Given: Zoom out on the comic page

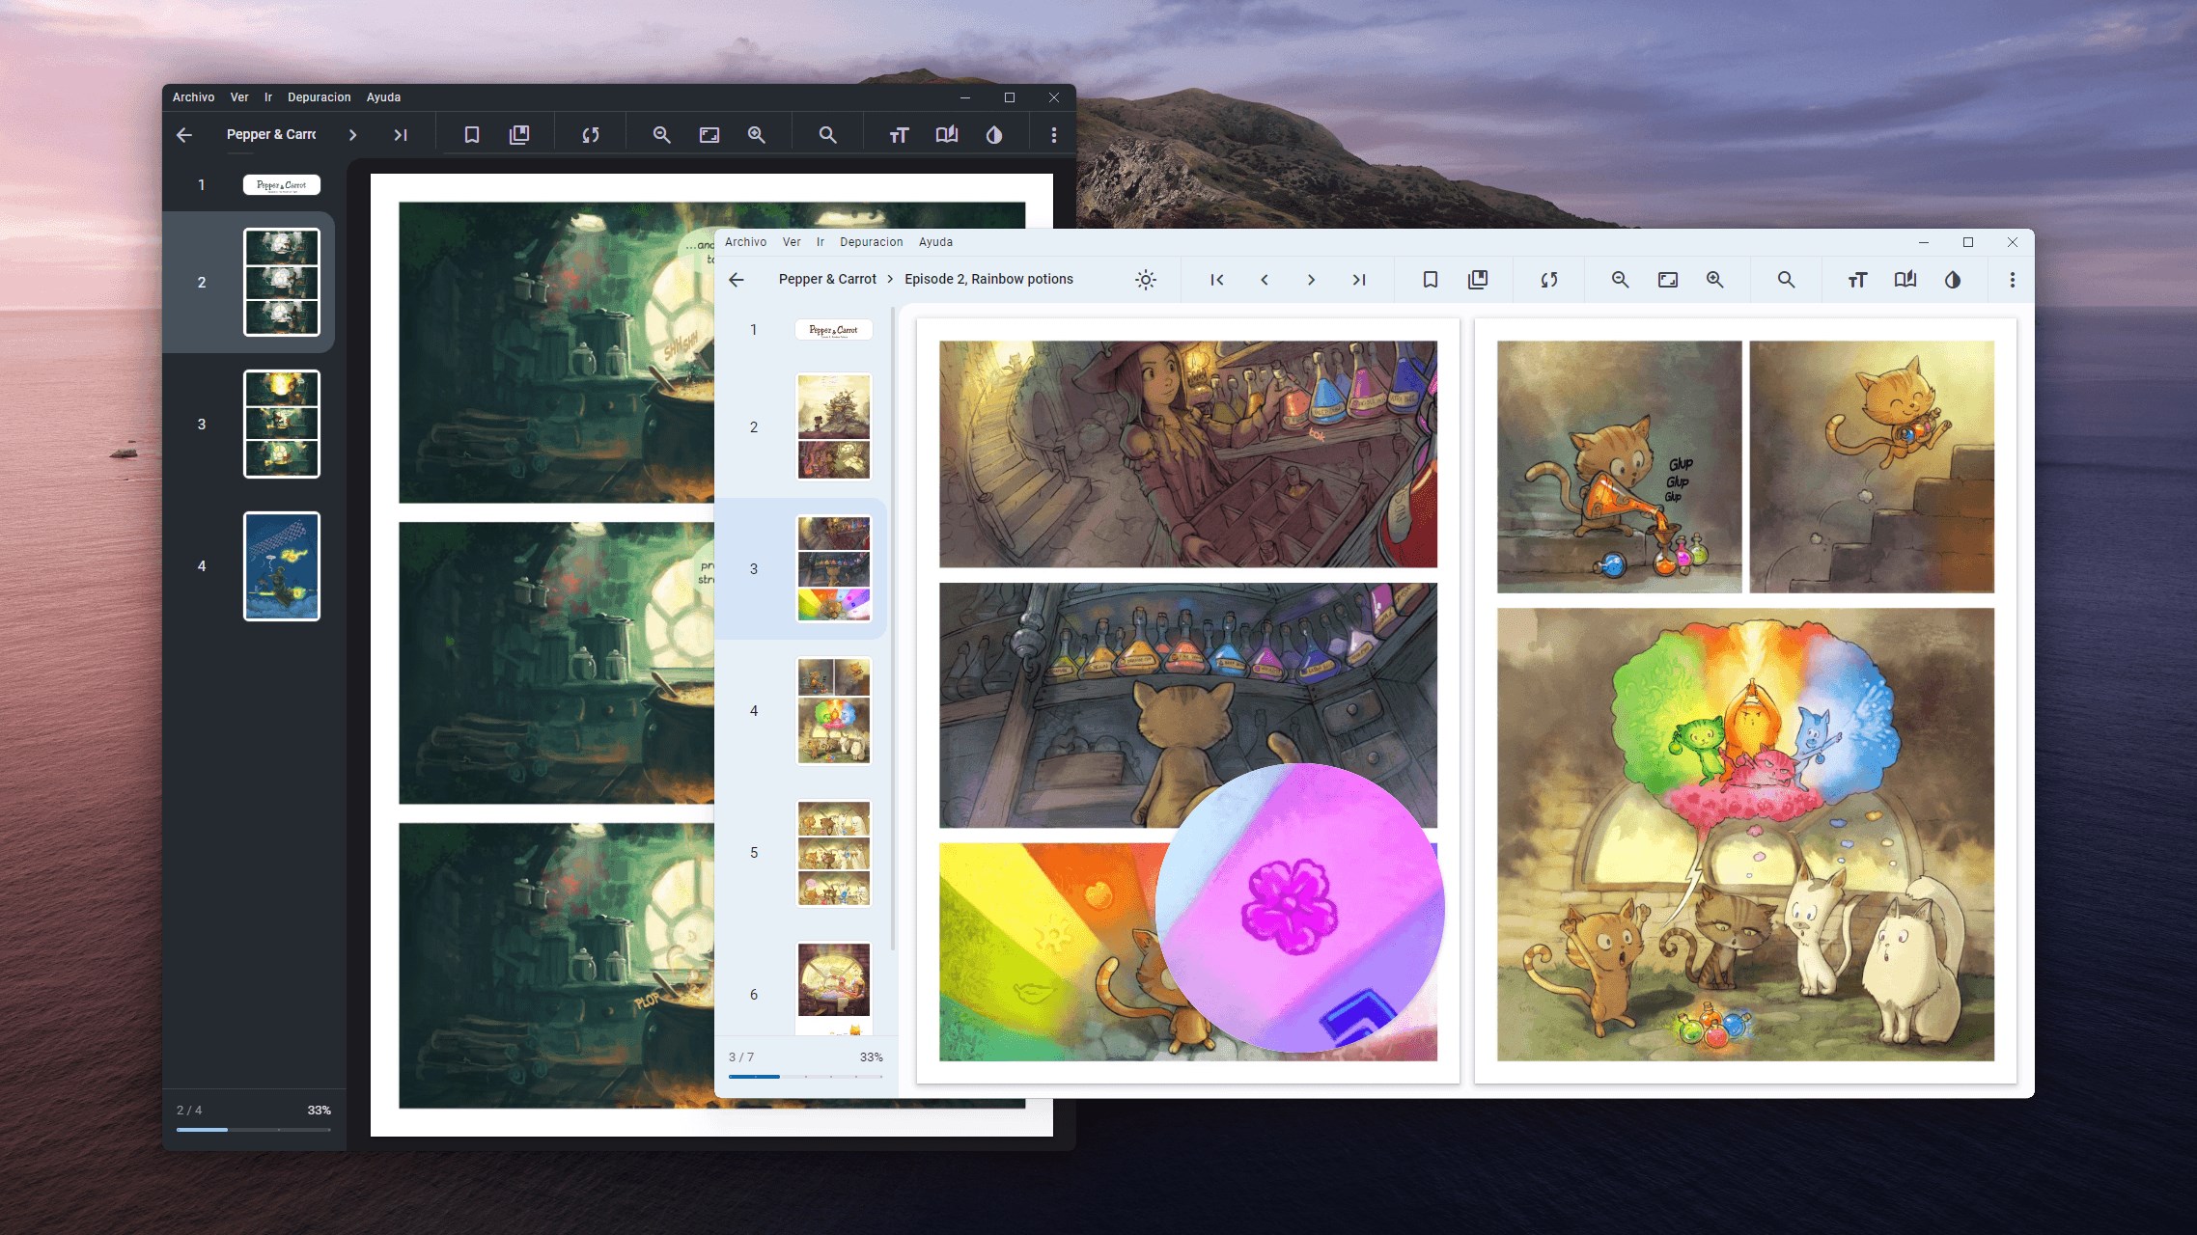Looking at the screenshot, I should [1620, 279].
